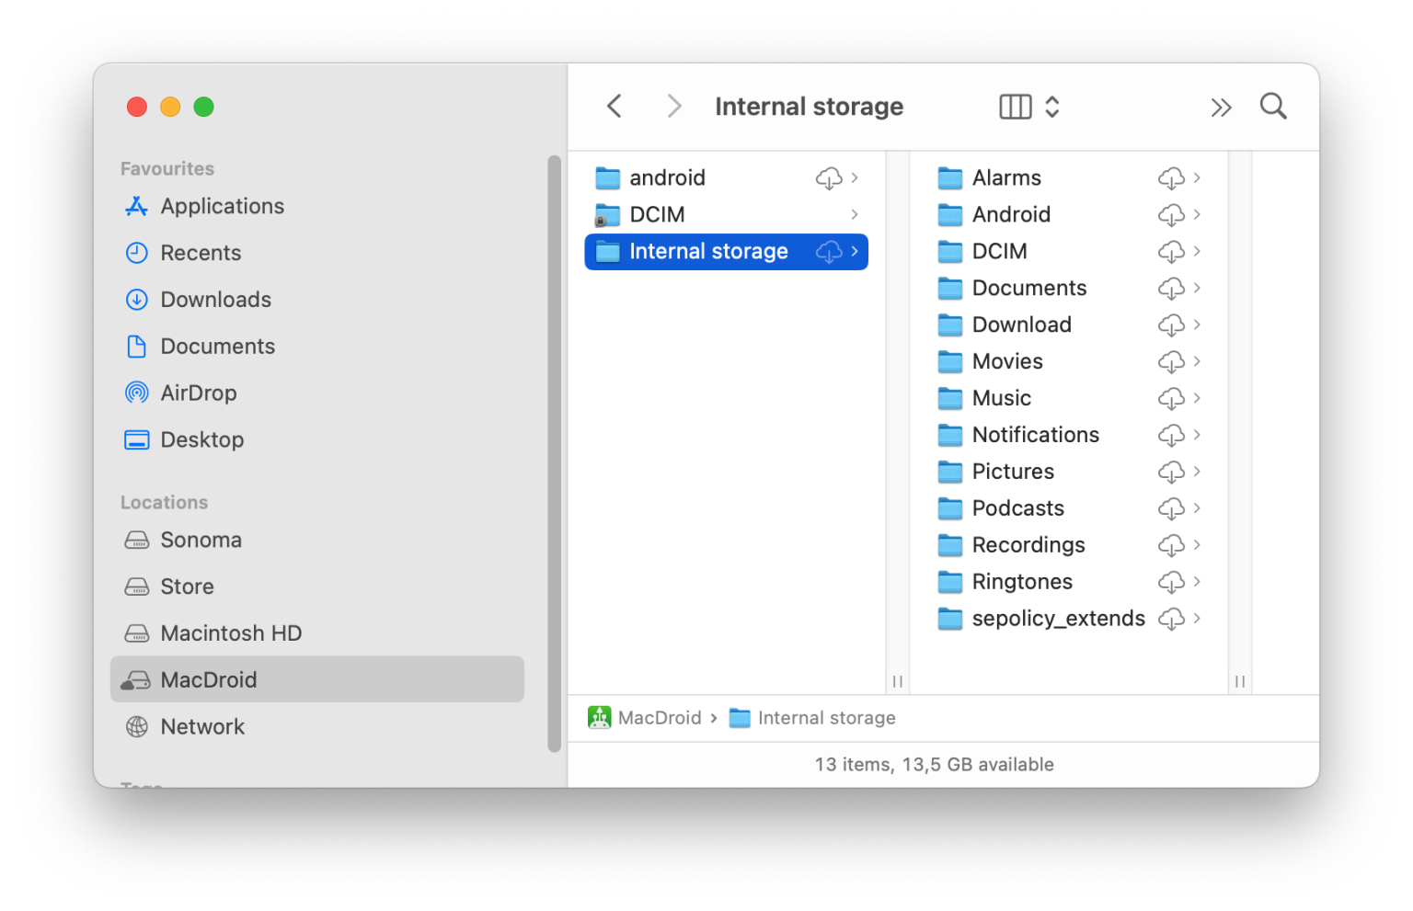Click the cloud download icon beside Ringtones
This screenshot has height=911, width=1413.
(1172, 582)
